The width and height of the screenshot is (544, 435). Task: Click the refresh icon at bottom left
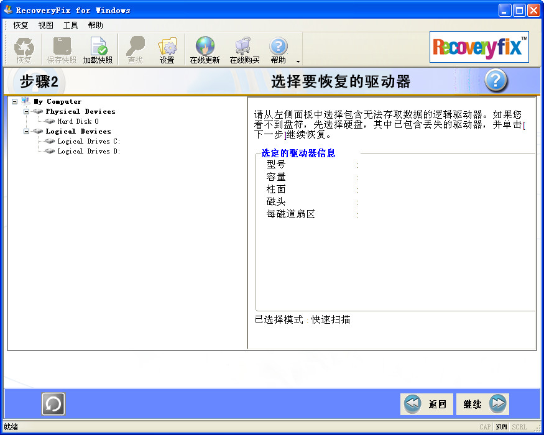53,404
